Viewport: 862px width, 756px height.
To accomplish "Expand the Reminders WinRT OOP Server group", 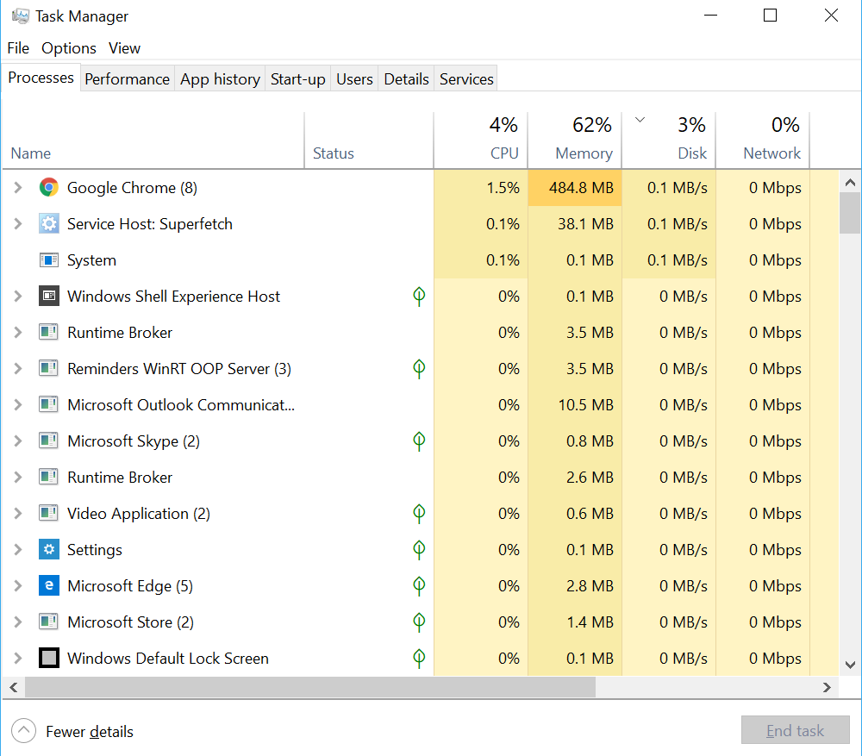I will 18,368.
